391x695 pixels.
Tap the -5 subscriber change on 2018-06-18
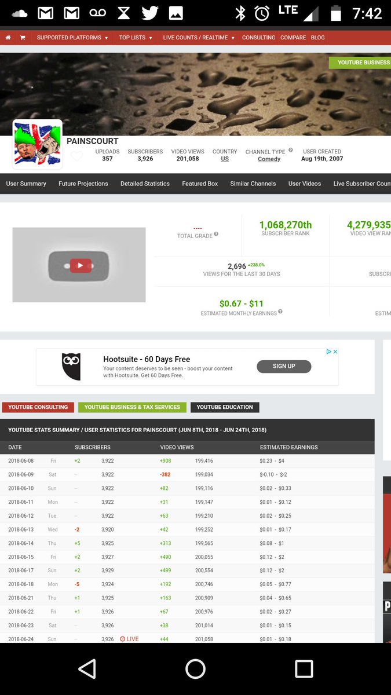point(77,584)
